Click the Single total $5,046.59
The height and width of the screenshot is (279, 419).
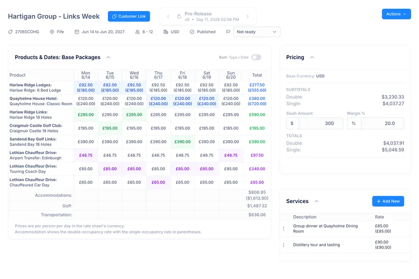(393, 150)
